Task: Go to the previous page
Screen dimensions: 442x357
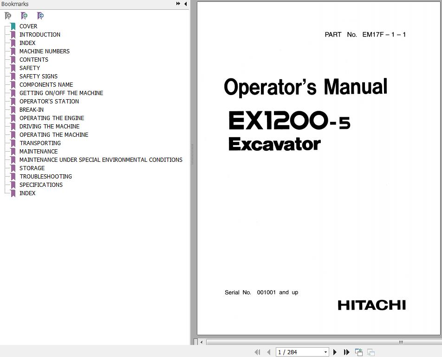Action: coord(269,352)
